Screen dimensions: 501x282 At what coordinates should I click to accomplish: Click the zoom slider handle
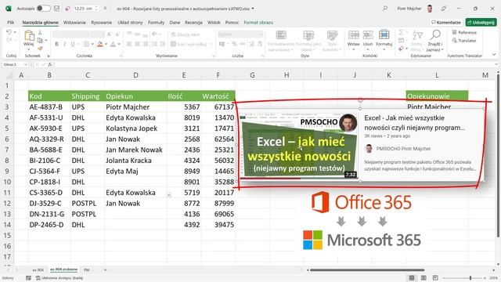[470, 278]
